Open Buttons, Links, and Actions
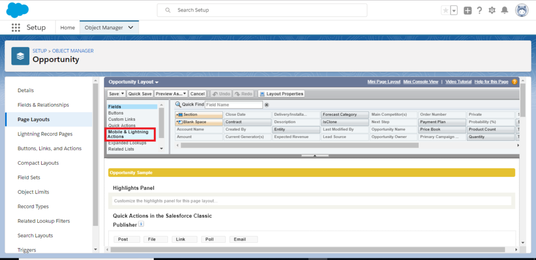536x260 pixels. coord(50,149)
